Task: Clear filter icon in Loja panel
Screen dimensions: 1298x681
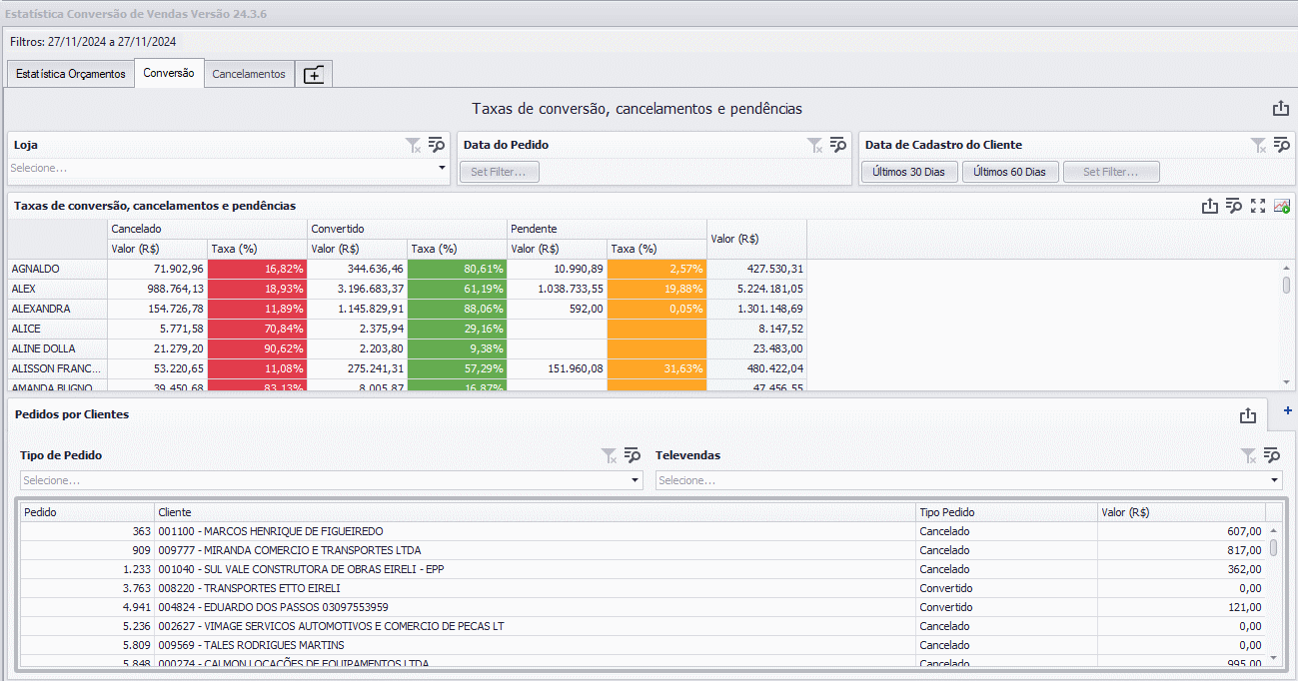Action: (x=414, y=145)
